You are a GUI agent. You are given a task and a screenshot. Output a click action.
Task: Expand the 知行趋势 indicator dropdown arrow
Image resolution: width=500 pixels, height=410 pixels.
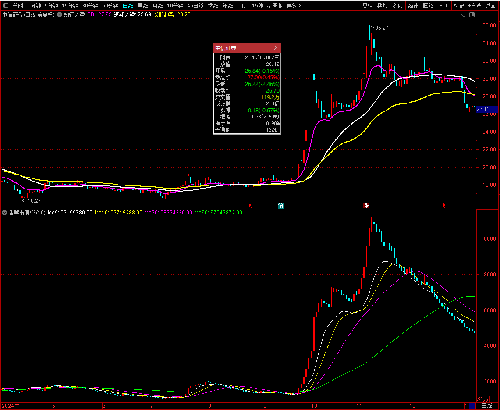(60, 14)
